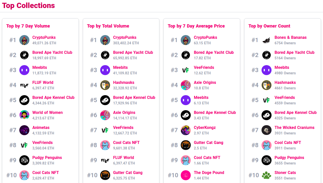Screen dimensions: 323x183
Task: Click Bones & Bananas collection icon
Action: (267, 40)
